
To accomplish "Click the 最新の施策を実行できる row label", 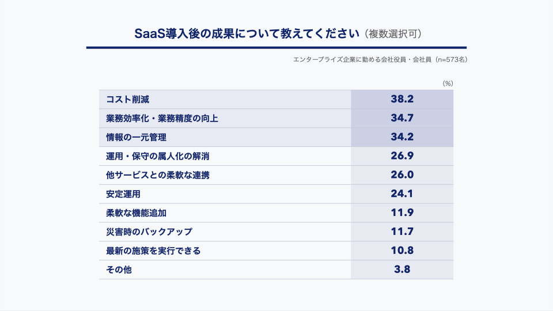I will (x=153, y=251).
